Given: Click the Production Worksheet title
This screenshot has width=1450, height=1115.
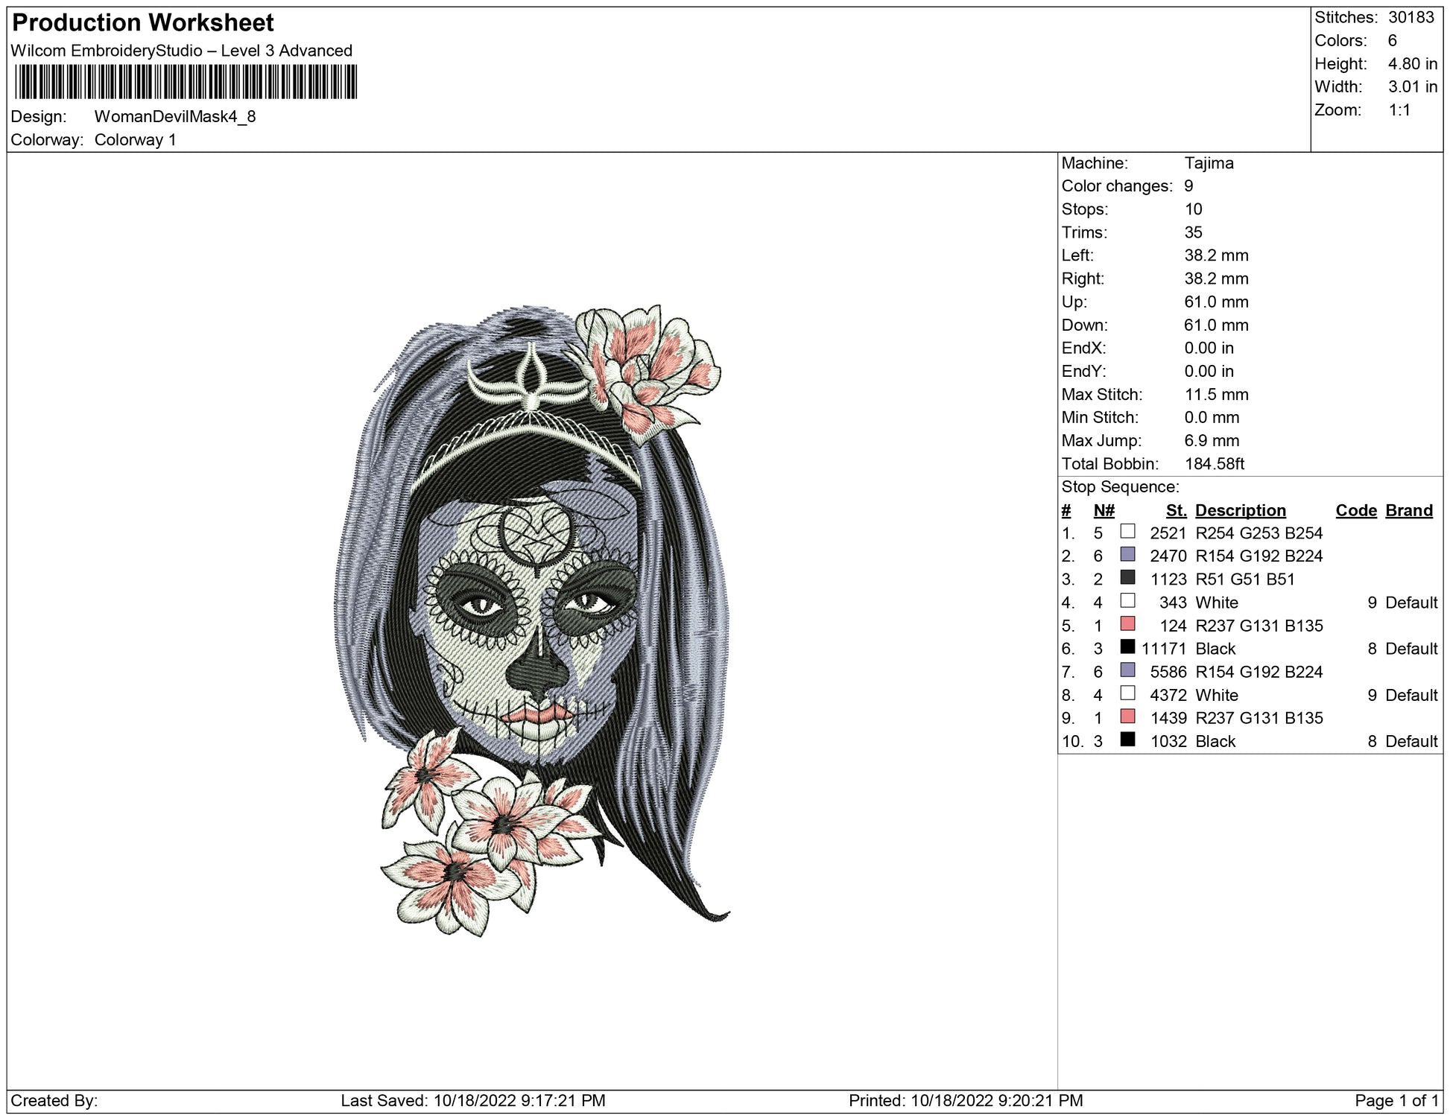Looking at the screenshot, I should pyautogui.click(x=143, y=23).
